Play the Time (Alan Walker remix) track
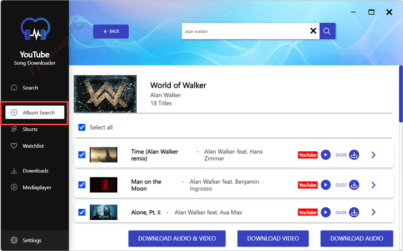Screen dimensions: 403x251 [326, 155]
